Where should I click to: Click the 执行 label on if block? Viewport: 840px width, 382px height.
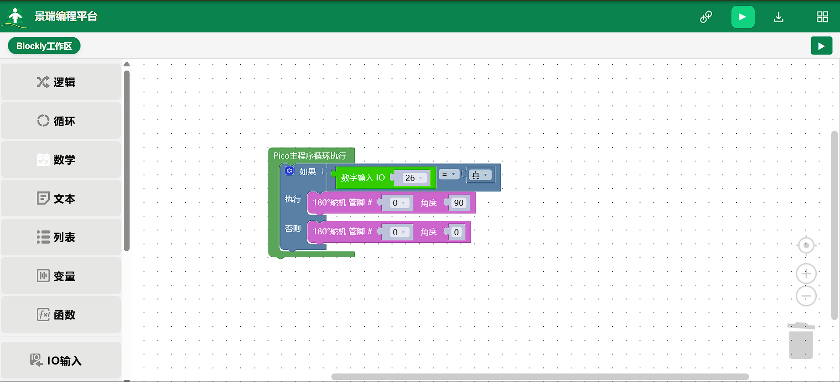point(293,199)
